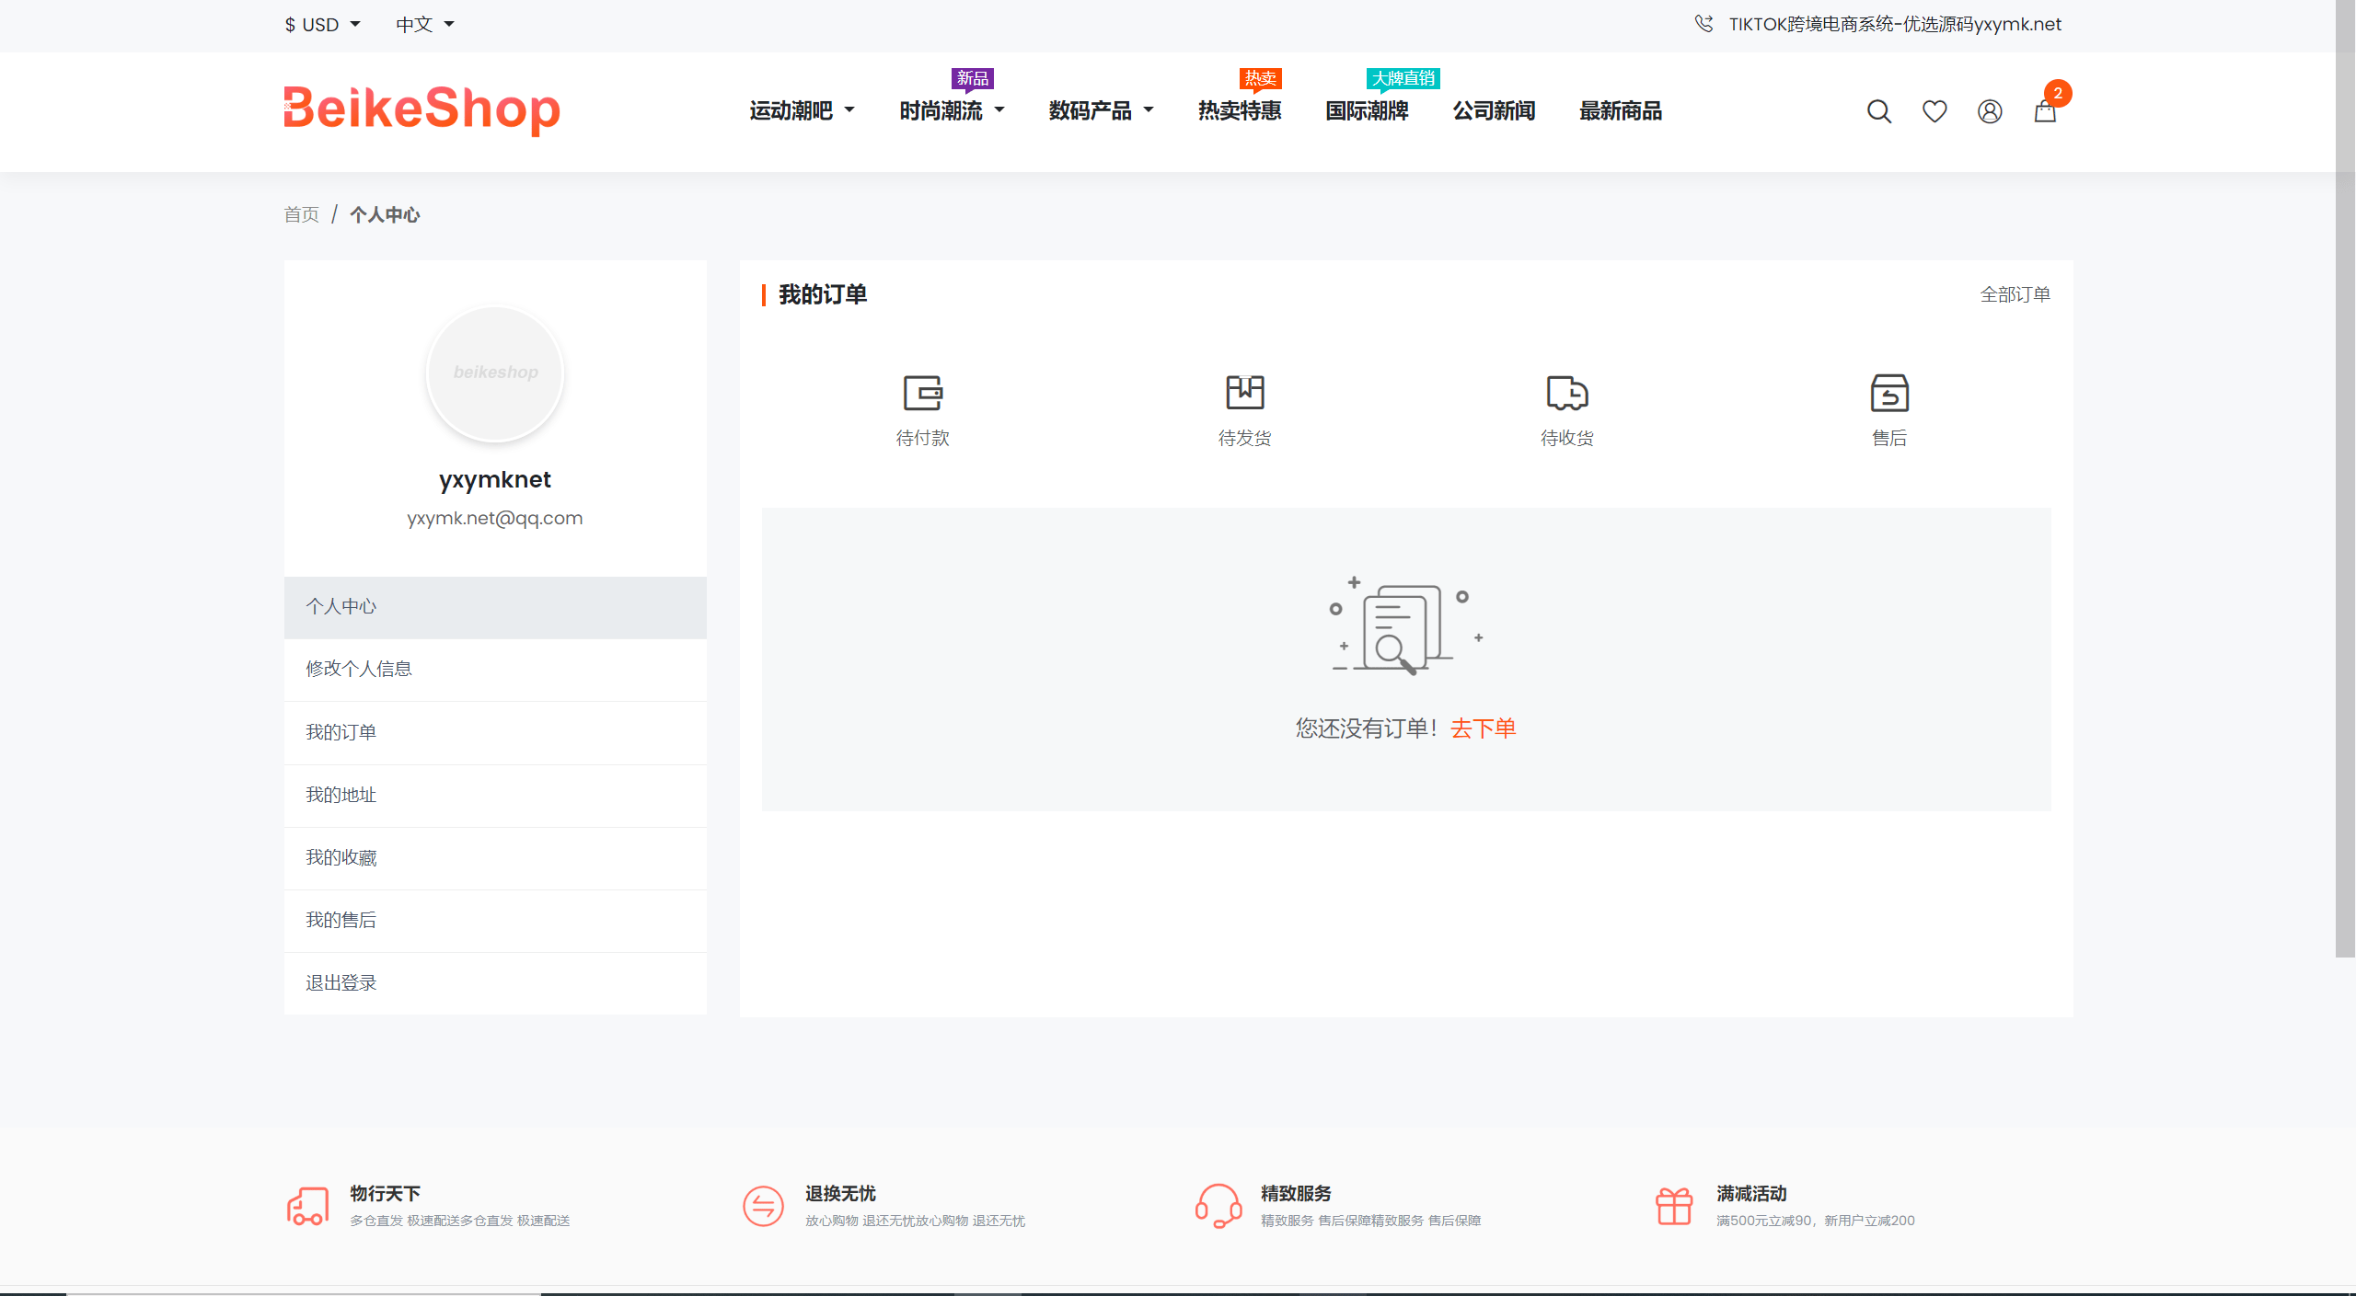2356x1296 pixels.
Task: Click the 待发货 label
Action: click(1244, 439)
